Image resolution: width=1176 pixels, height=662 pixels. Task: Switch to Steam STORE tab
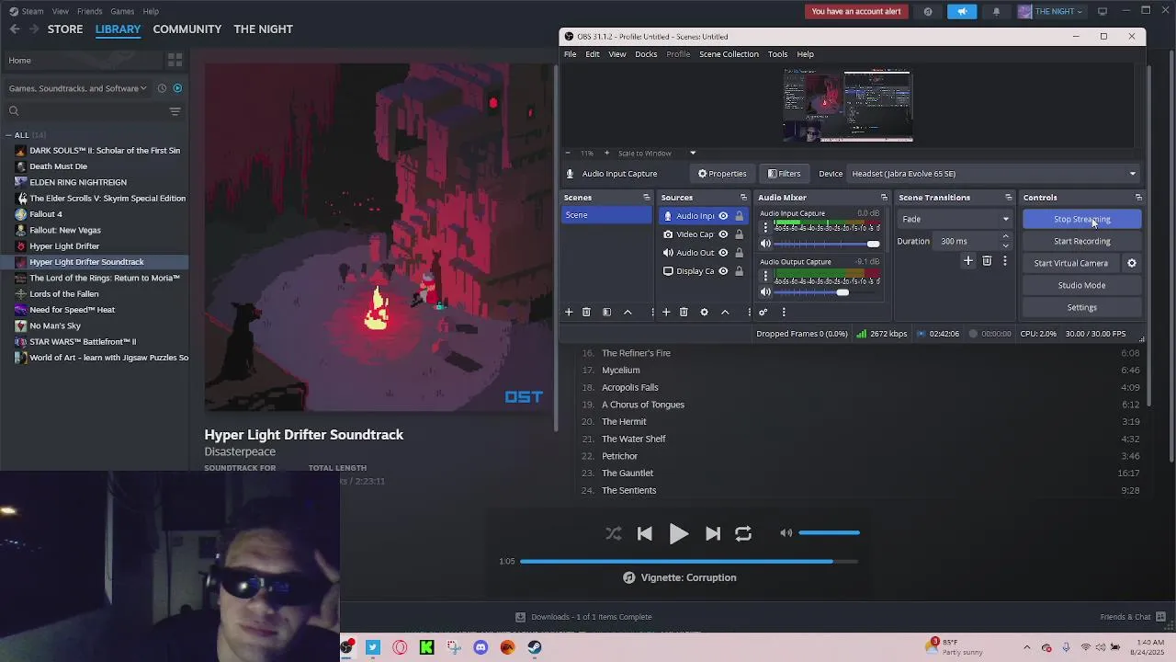[x=65, y=29]
